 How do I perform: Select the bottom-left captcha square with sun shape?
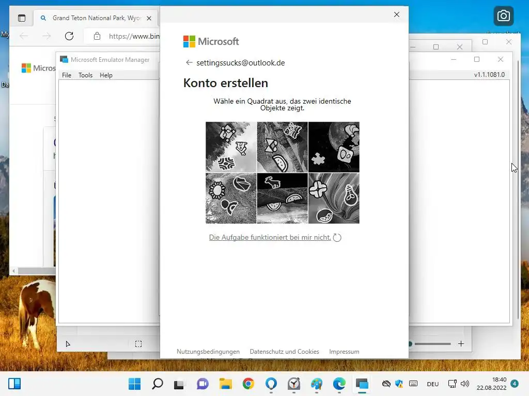coord(231,199)
